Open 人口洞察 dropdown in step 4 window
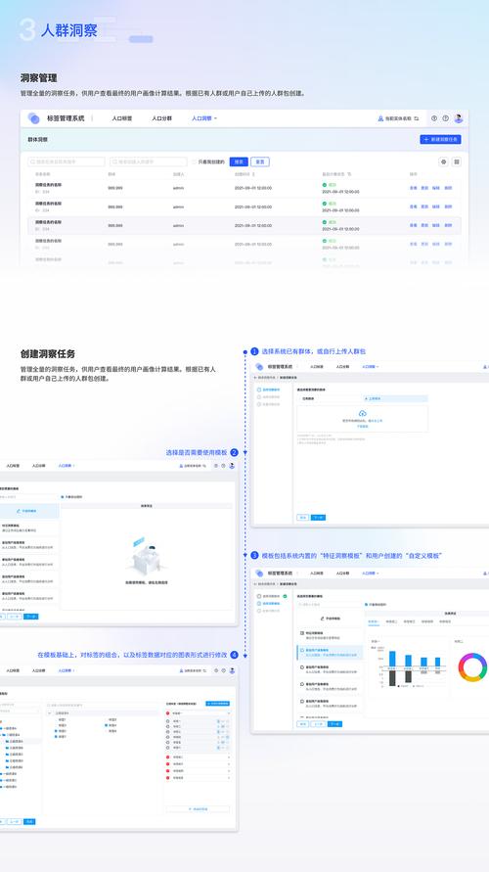489x872 pixels. (67, 670)
